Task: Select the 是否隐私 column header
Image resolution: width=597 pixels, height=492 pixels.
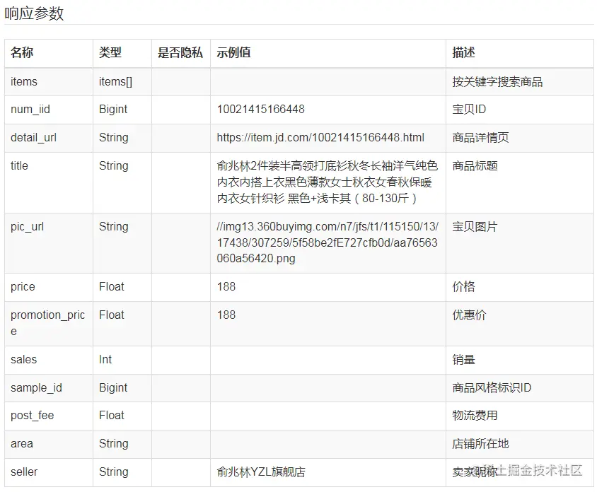Action: point(180,52)
